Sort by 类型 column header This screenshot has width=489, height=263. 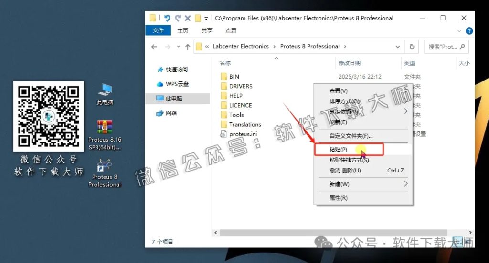(x=409, y=63)
